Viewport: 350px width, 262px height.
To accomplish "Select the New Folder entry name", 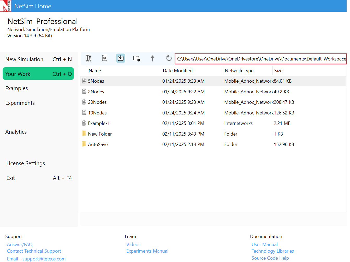I will (100, 134).
